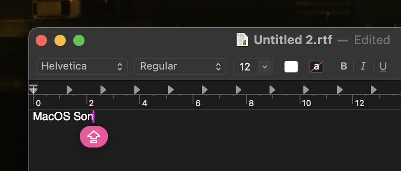Toggle italic formatting
This screenshot has width=401, height=171.
[363, 66]
